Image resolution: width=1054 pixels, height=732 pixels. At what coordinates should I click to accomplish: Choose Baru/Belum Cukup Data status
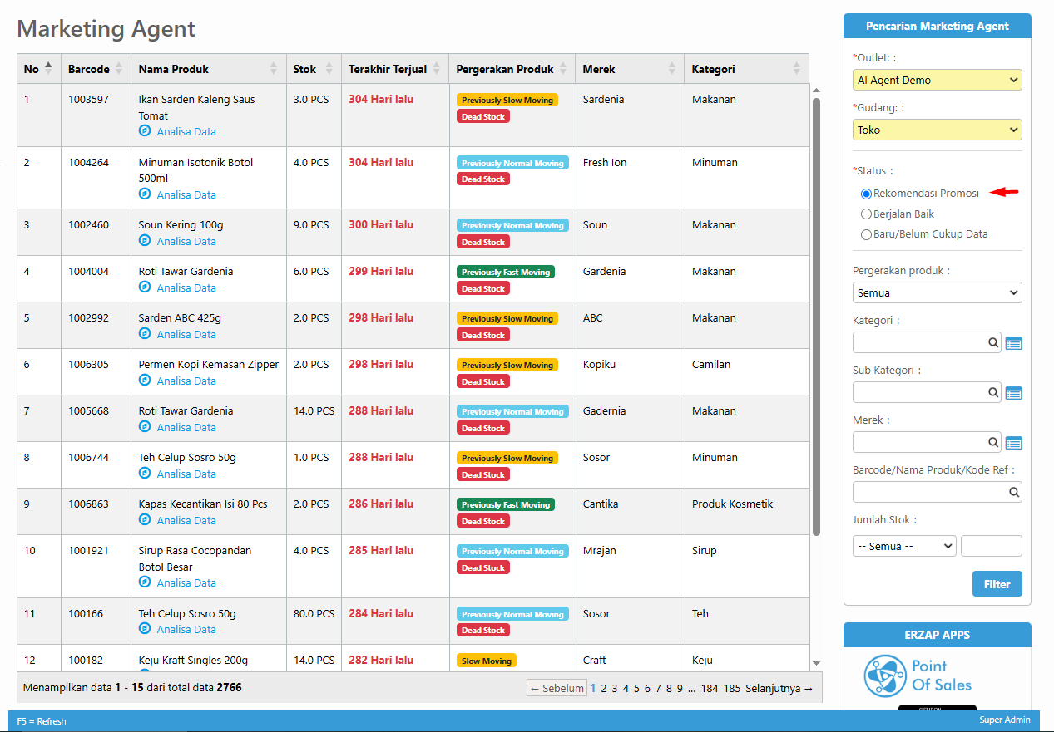[866, 234]
